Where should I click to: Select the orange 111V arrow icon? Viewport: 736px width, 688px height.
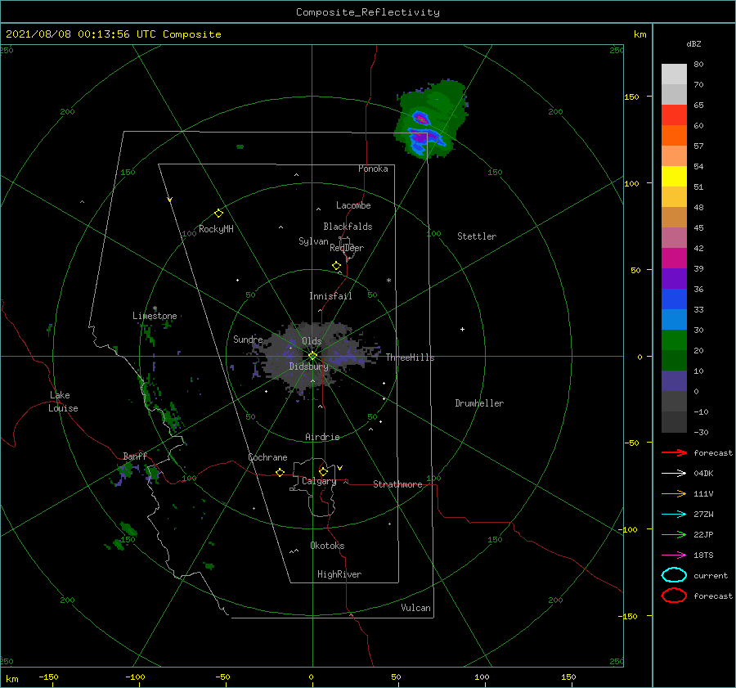click(x=674, y=493)
